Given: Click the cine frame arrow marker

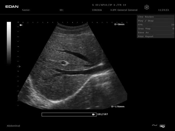Looking at the screenshot, I should (94, 114).
